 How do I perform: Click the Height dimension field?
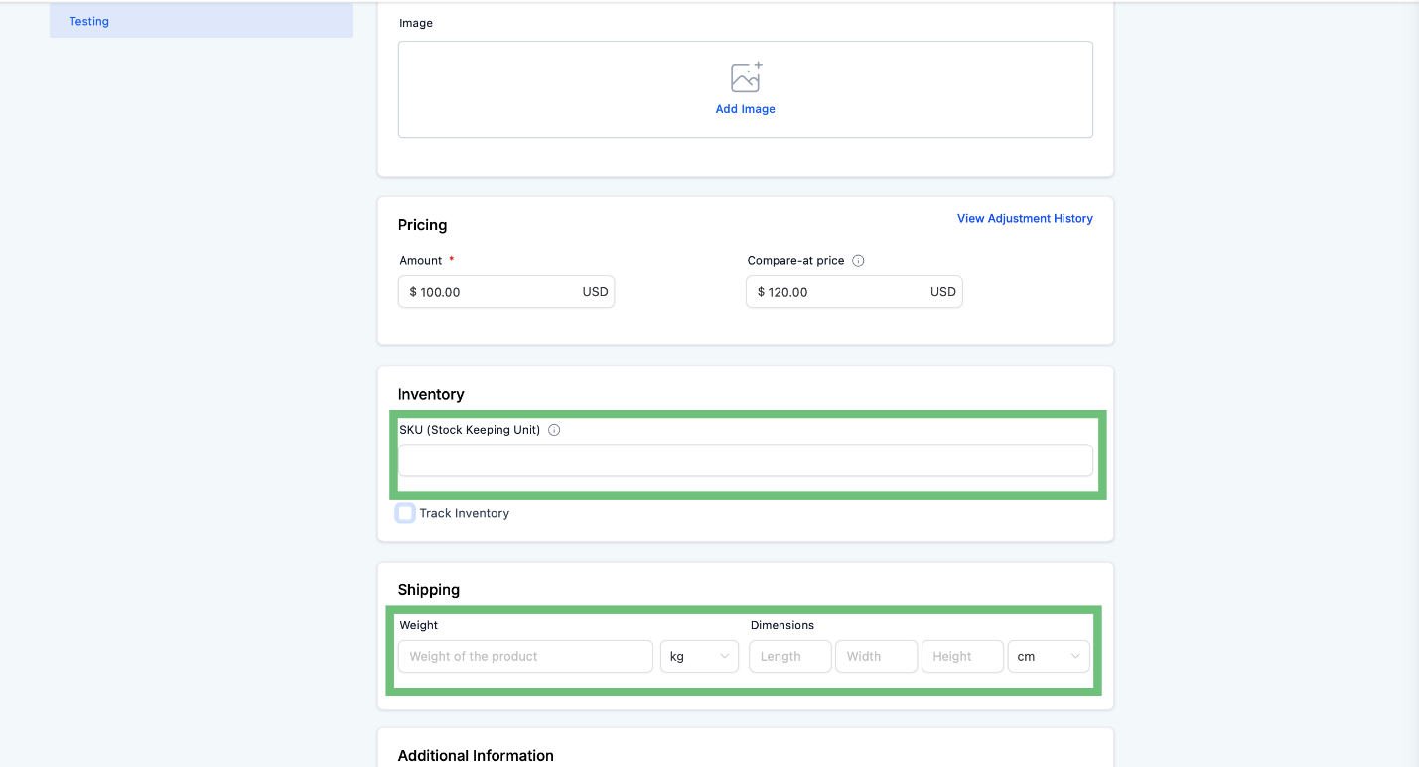click(962, 656)
